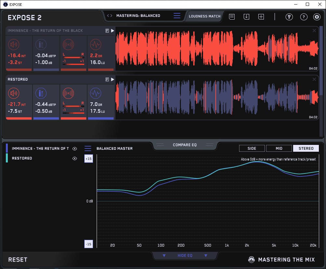Click the -15 EQ scale button
The image size is (326, 269).
coord(88,244)
